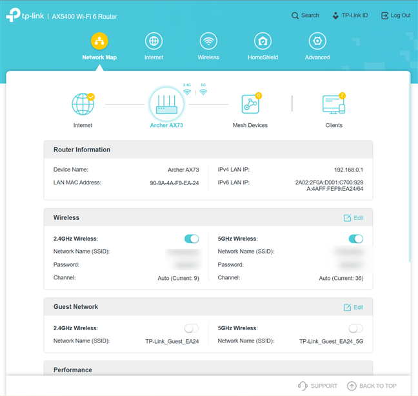The image size is (418, 396).
Task: Click the Clients count badge
Action: 342,95
